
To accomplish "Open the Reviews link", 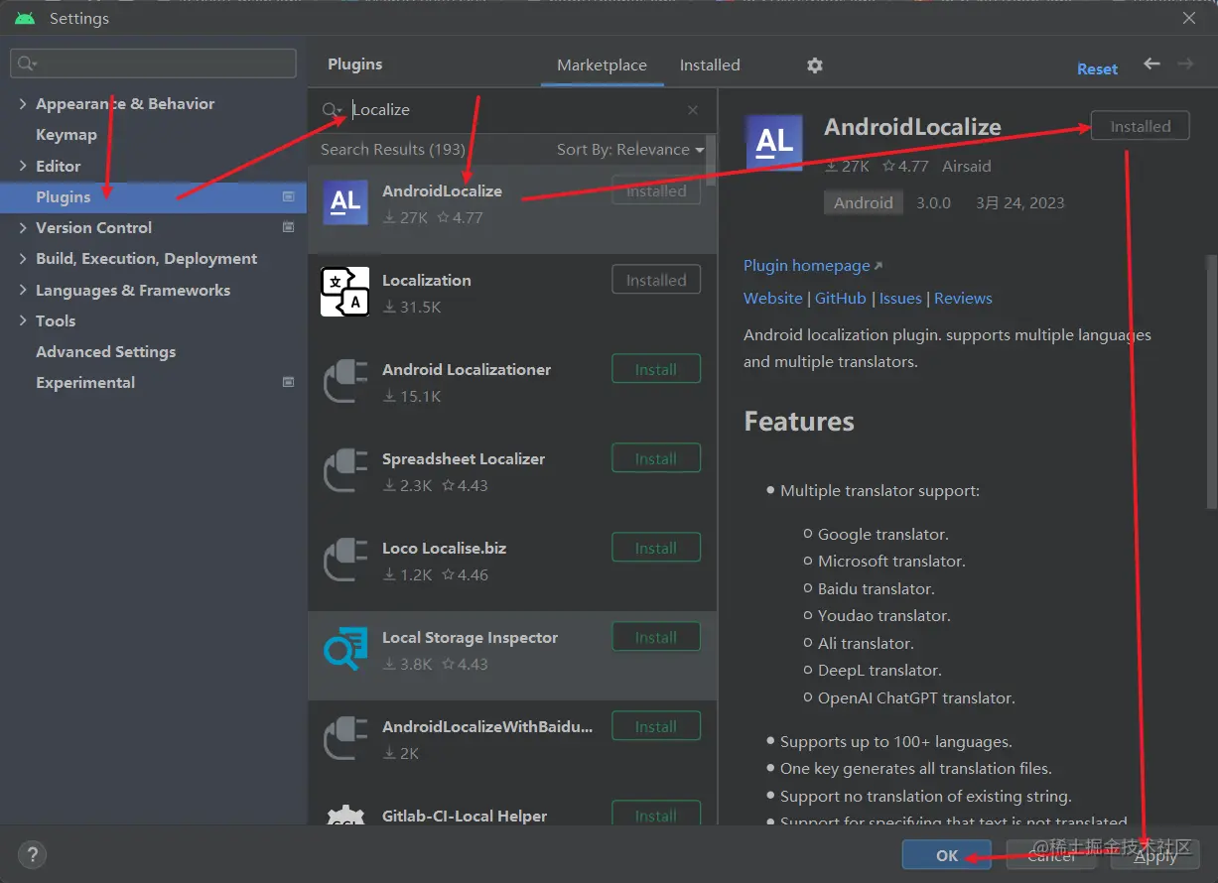I will point(963,298).
